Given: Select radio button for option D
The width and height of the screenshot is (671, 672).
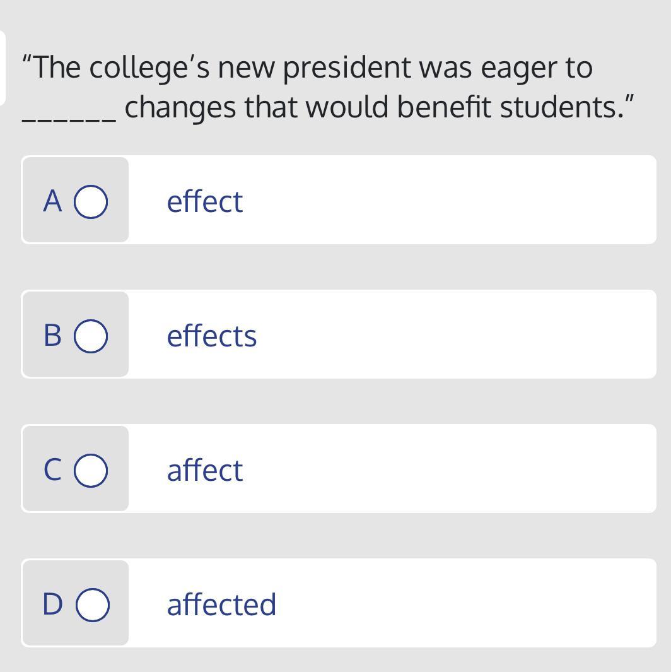Looking at the screenshot, I should [93, 604].
